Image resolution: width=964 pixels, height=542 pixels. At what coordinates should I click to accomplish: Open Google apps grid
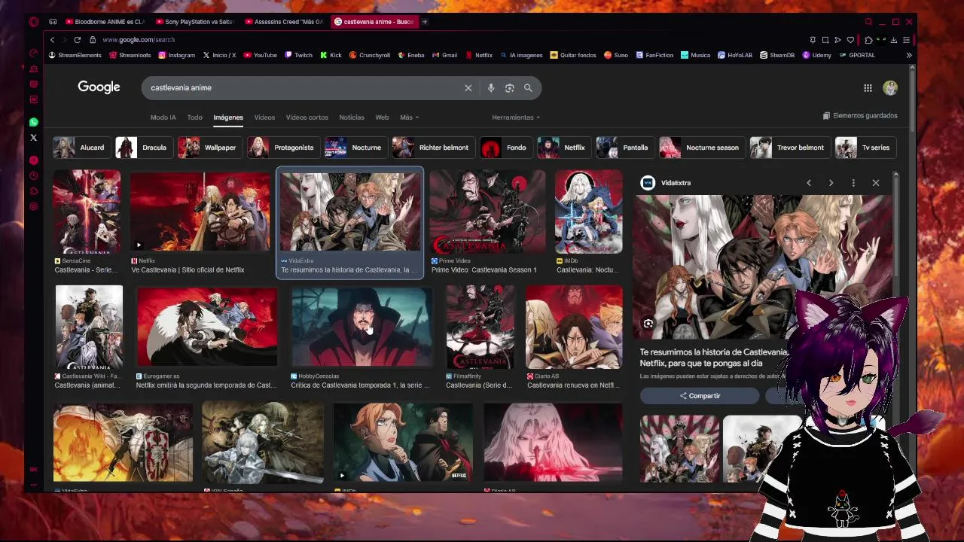[868, 88]
